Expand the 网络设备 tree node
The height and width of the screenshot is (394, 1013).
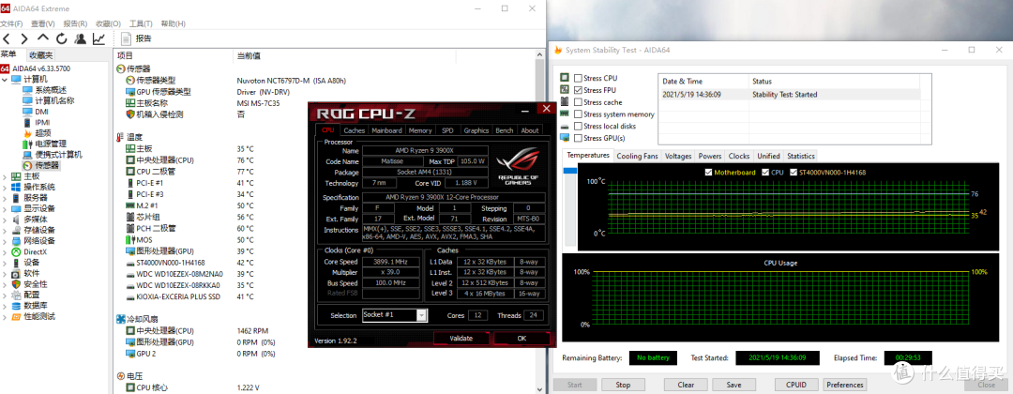click(6, 241)
